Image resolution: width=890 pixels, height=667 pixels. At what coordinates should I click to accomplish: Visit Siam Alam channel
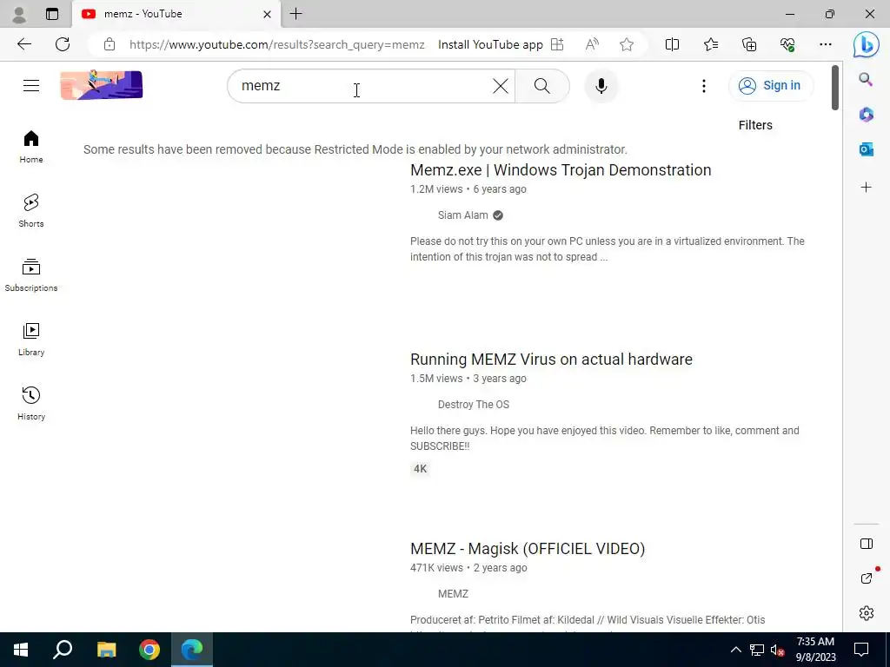click(x=462, y=215)
